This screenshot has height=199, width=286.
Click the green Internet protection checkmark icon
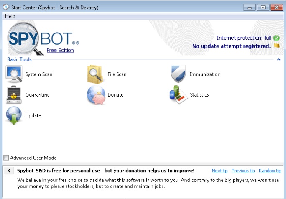click(276, 38)
